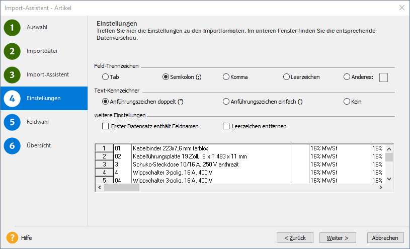Click the step 1 Auswahl circle icon
The height and width of the screenshot is (249, 410).
(x=12, y=28)
